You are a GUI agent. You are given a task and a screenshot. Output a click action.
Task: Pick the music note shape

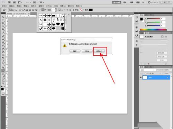[x=62, y=15]
